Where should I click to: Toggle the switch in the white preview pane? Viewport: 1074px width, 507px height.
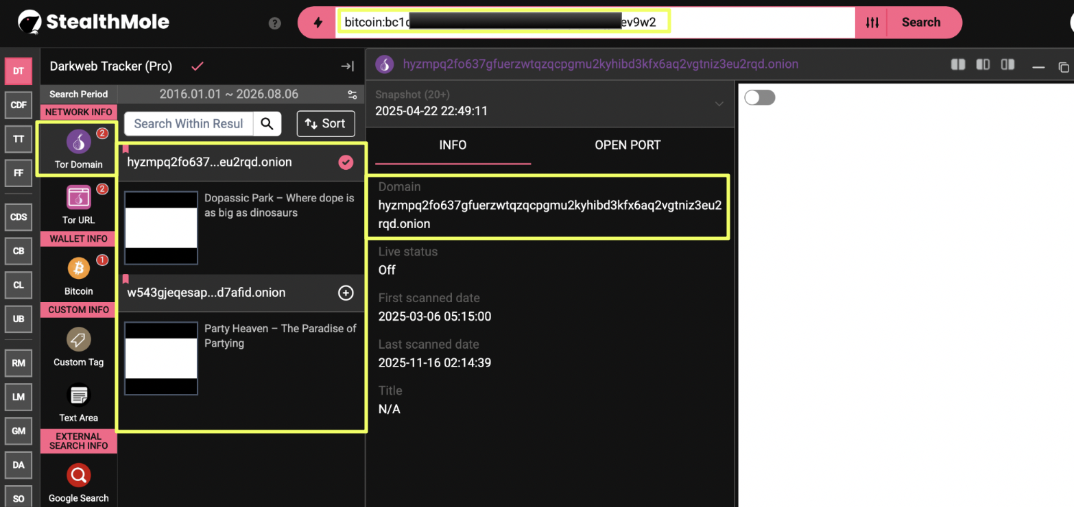coord(760,97)
